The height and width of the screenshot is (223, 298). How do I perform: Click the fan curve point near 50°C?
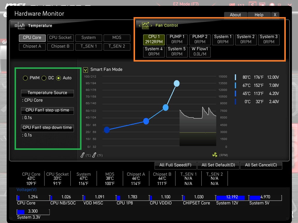click(166, 107)
